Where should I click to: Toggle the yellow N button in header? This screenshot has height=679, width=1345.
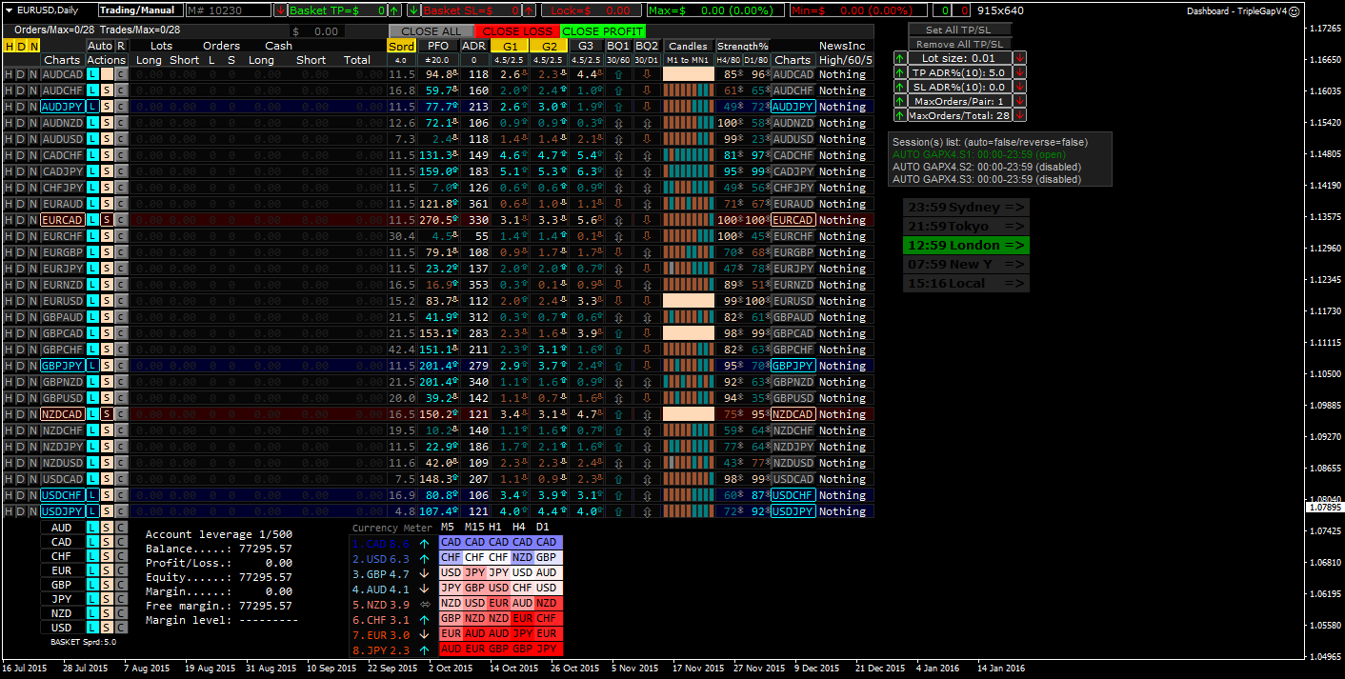pos(33,46)
